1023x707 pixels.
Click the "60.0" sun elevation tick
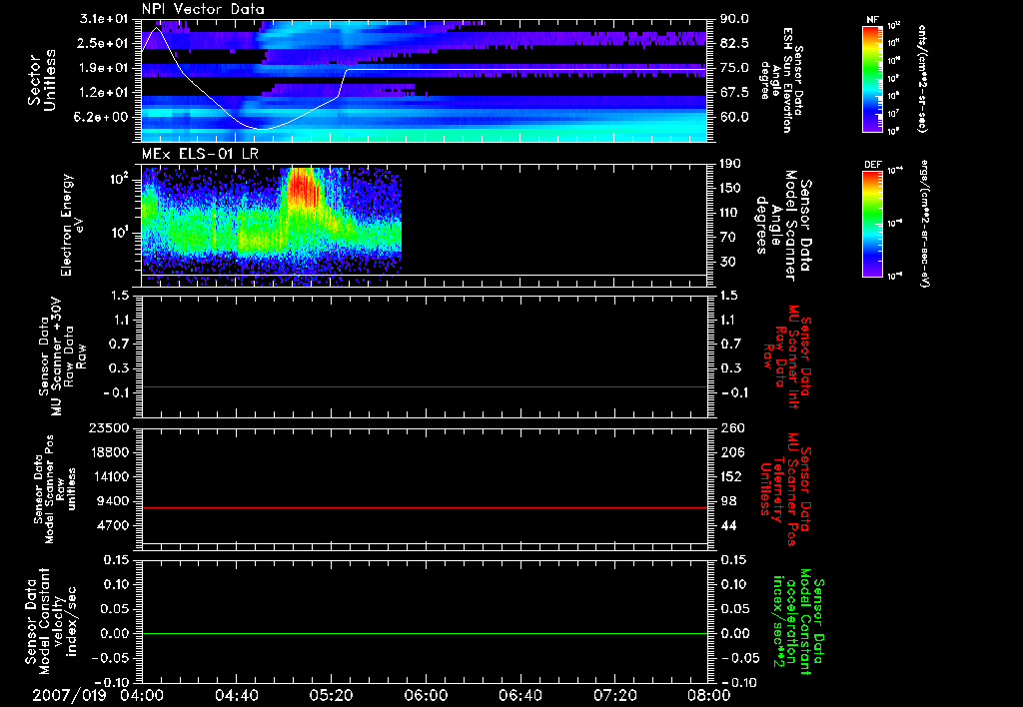[x=734, y=117]
